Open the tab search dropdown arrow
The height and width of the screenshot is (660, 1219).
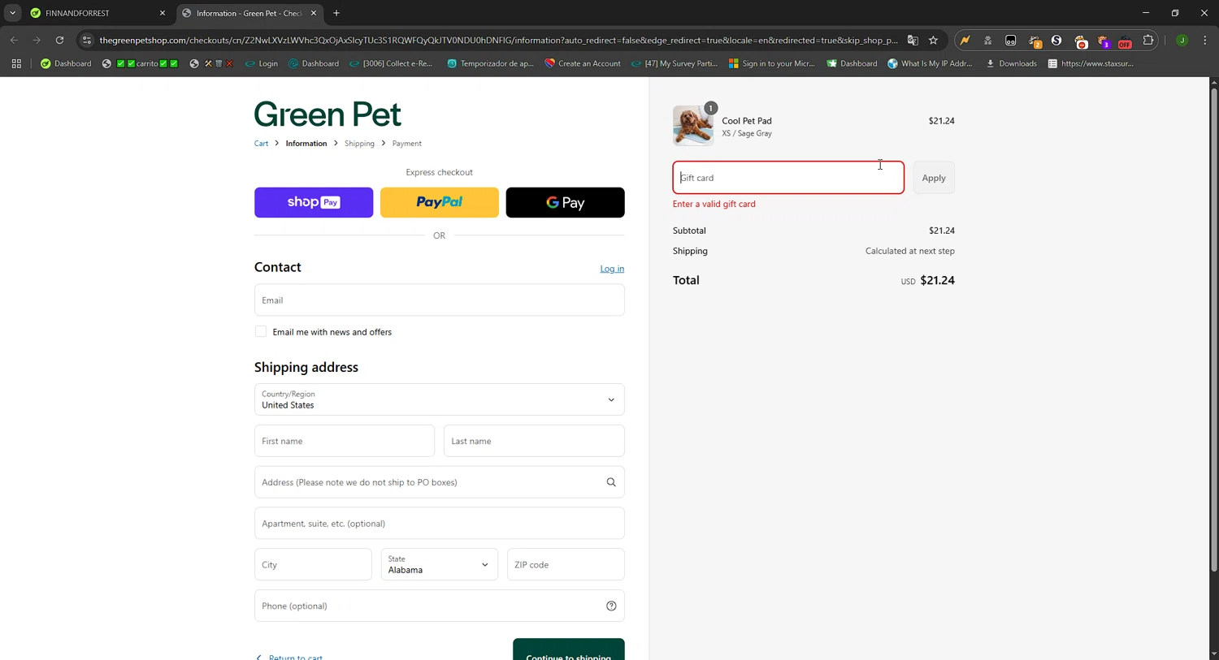point(12,13)
